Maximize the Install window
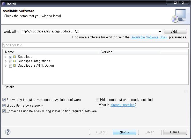 (x=175, y=3)
